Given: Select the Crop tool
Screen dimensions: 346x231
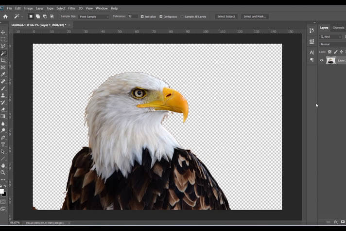Looking at the screenshot, I should click(x=3, y=60).
